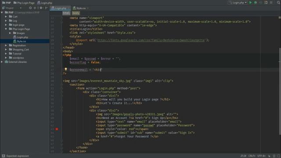Expand the Log folder
The height and width of the screenshot is (158, 281).
coord(6,21)
